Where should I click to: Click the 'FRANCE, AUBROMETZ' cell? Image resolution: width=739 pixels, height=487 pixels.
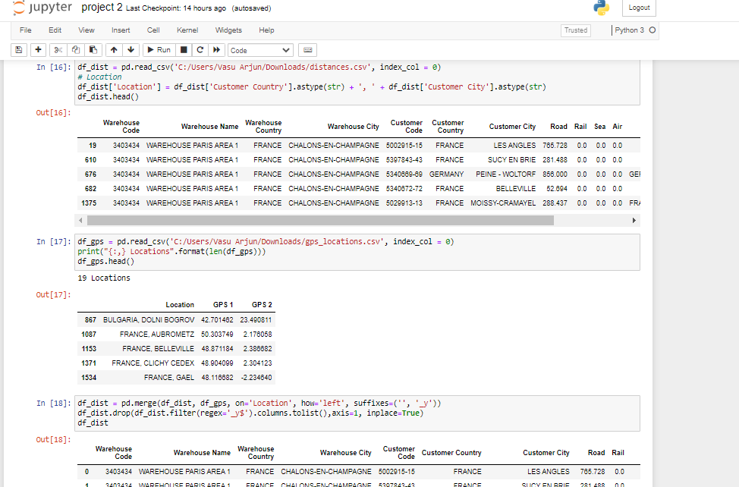157,335
